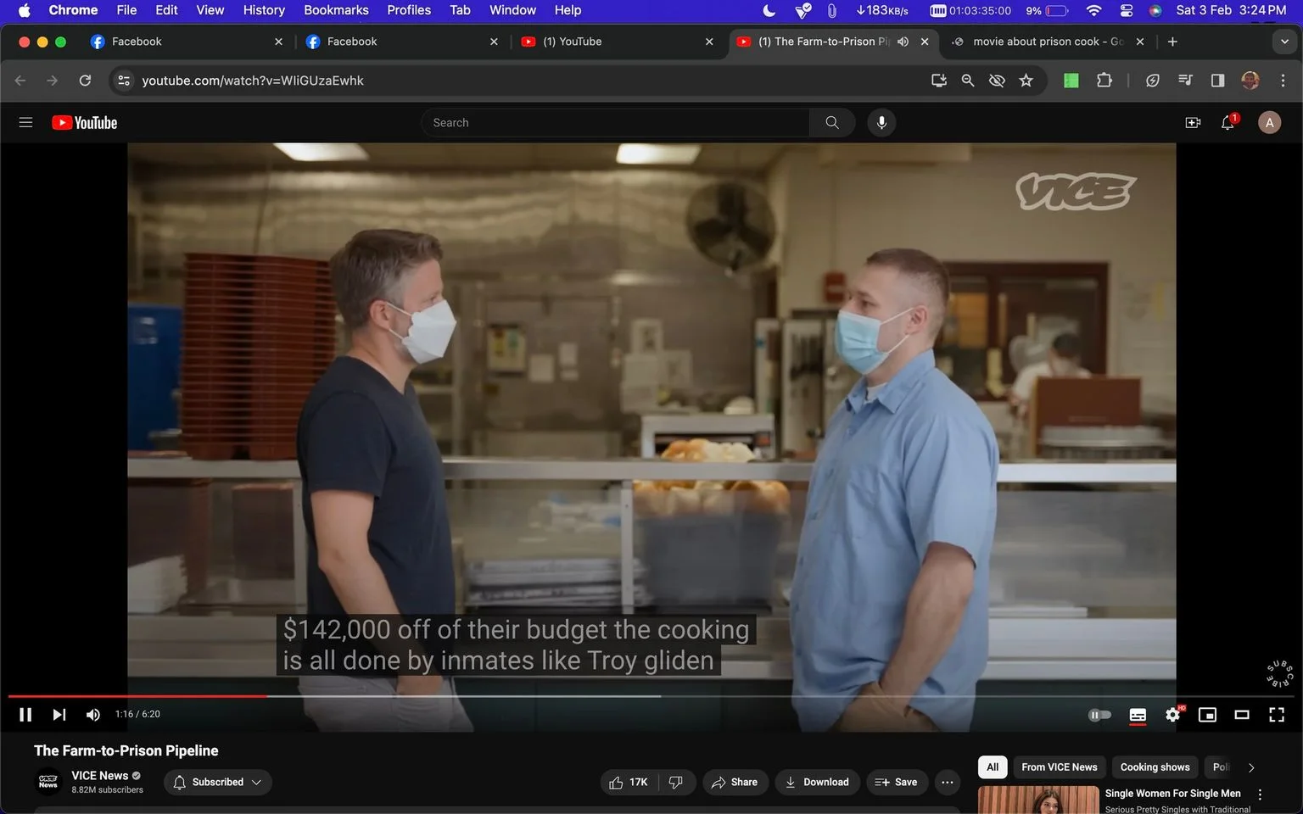Show the tab search dropdown
1303x814 pixels.
(1284, 42)
